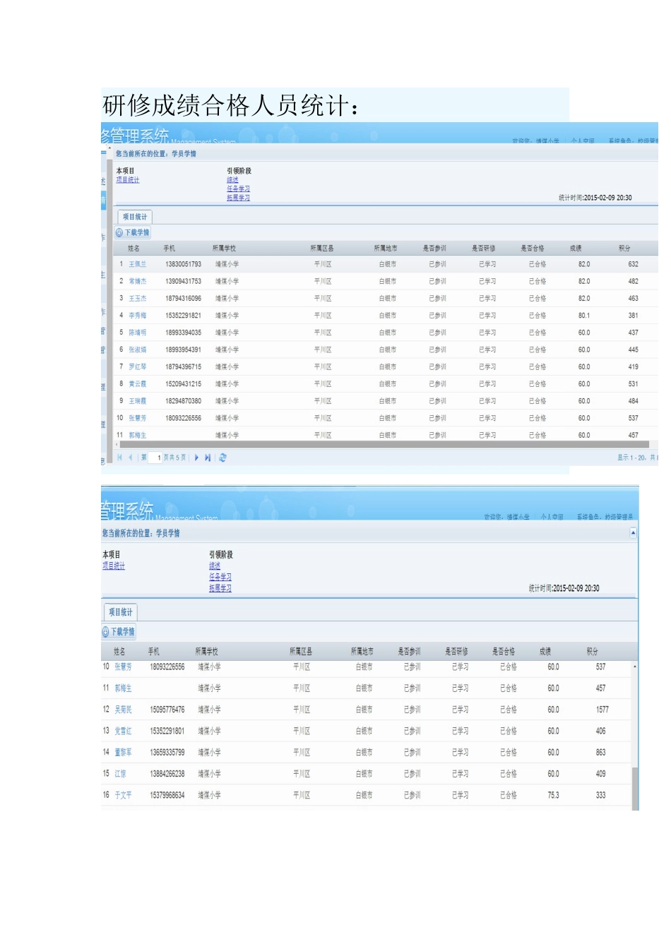This screenshot has width=671, height=949.
Task: Click the page number input field
Action: [x=155, y=458]
